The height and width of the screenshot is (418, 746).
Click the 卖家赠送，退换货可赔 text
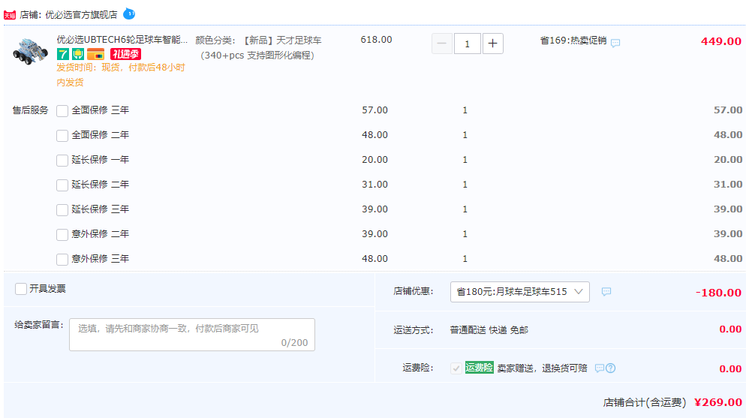click(x=543, y=368)
